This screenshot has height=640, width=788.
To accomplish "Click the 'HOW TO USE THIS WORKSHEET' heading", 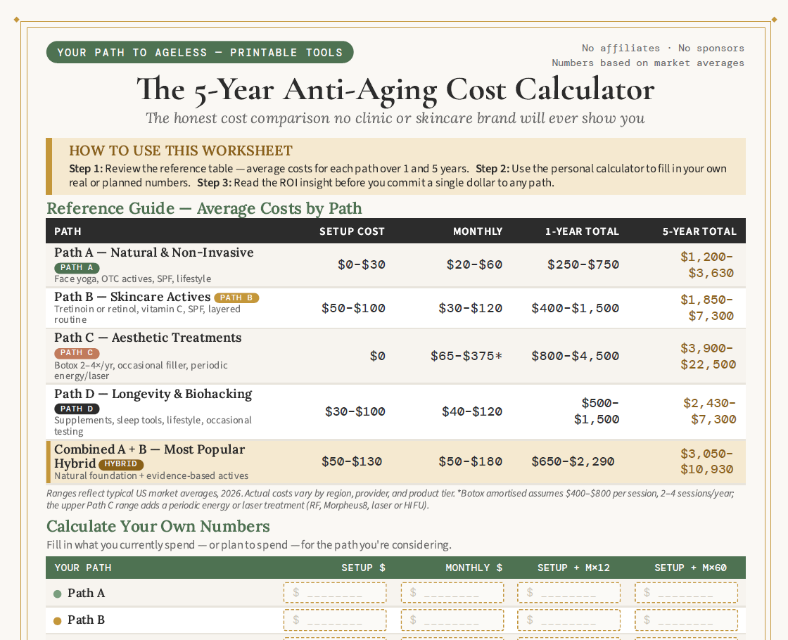I will click(x=181, y=151).
